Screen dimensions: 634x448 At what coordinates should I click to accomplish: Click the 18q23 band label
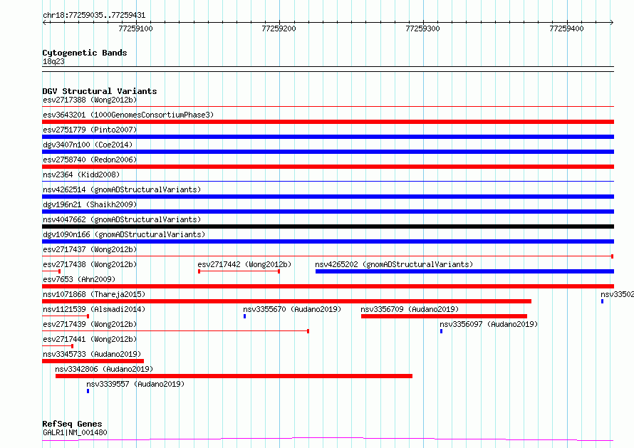(x=53, y=61)
